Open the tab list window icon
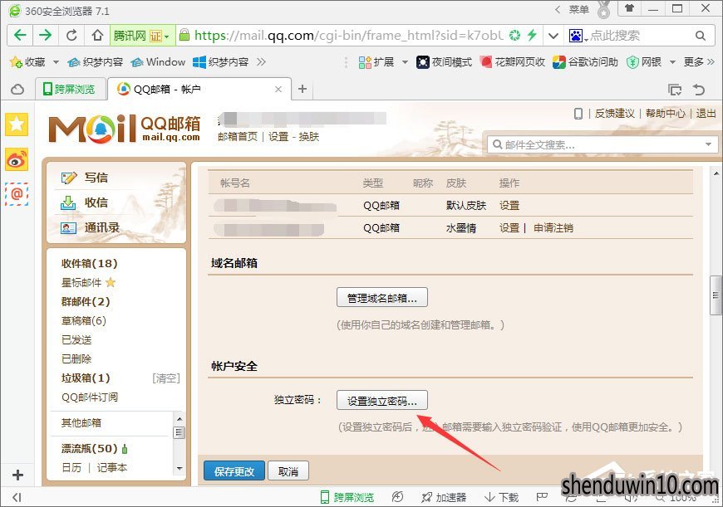This screenshot has width=723, height=507. click(x=675, y=90)
